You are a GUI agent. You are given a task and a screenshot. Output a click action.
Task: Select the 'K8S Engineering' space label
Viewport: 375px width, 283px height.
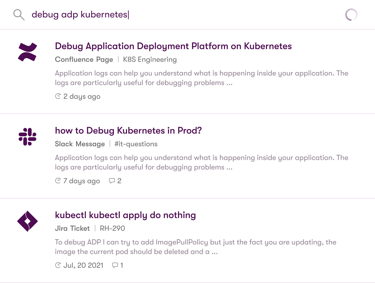tap(150, 60)
